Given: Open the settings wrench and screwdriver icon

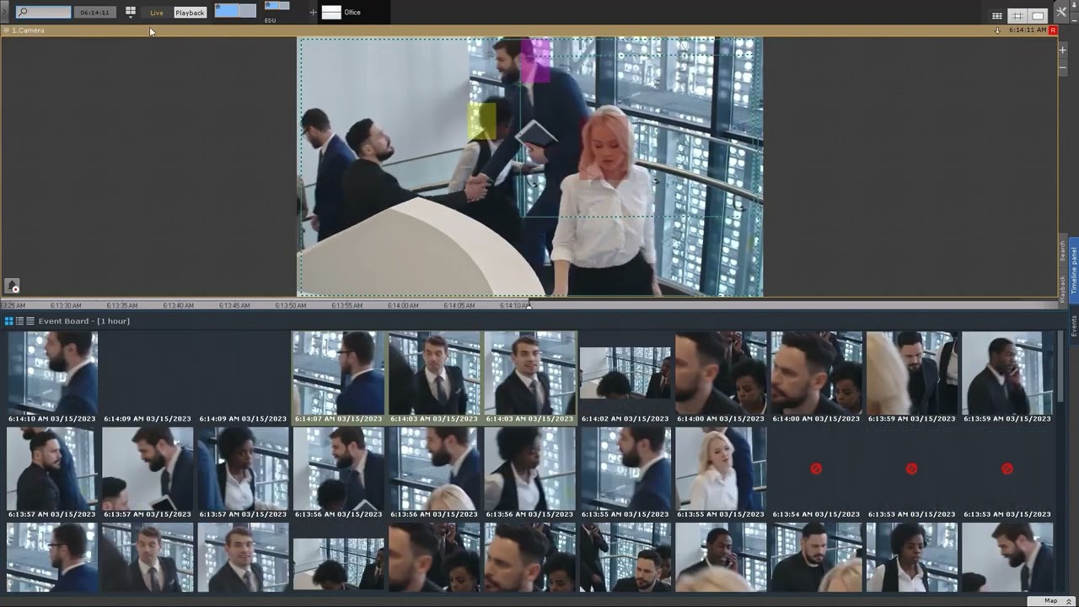Looking at the screenshot, I should [1061, 12].
